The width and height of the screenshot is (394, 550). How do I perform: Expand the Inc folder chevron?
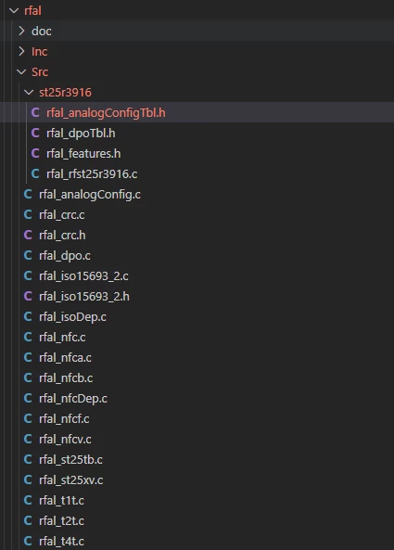(21, 52)
